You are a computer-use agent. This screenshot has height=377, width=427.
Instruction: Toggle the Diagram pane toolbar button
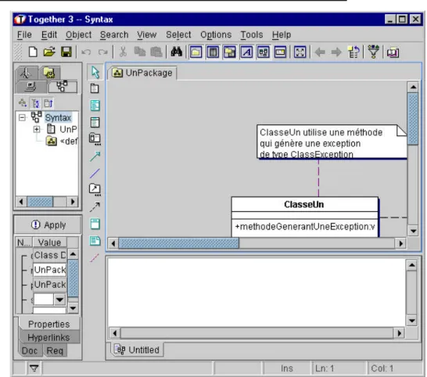pos(230,52)
